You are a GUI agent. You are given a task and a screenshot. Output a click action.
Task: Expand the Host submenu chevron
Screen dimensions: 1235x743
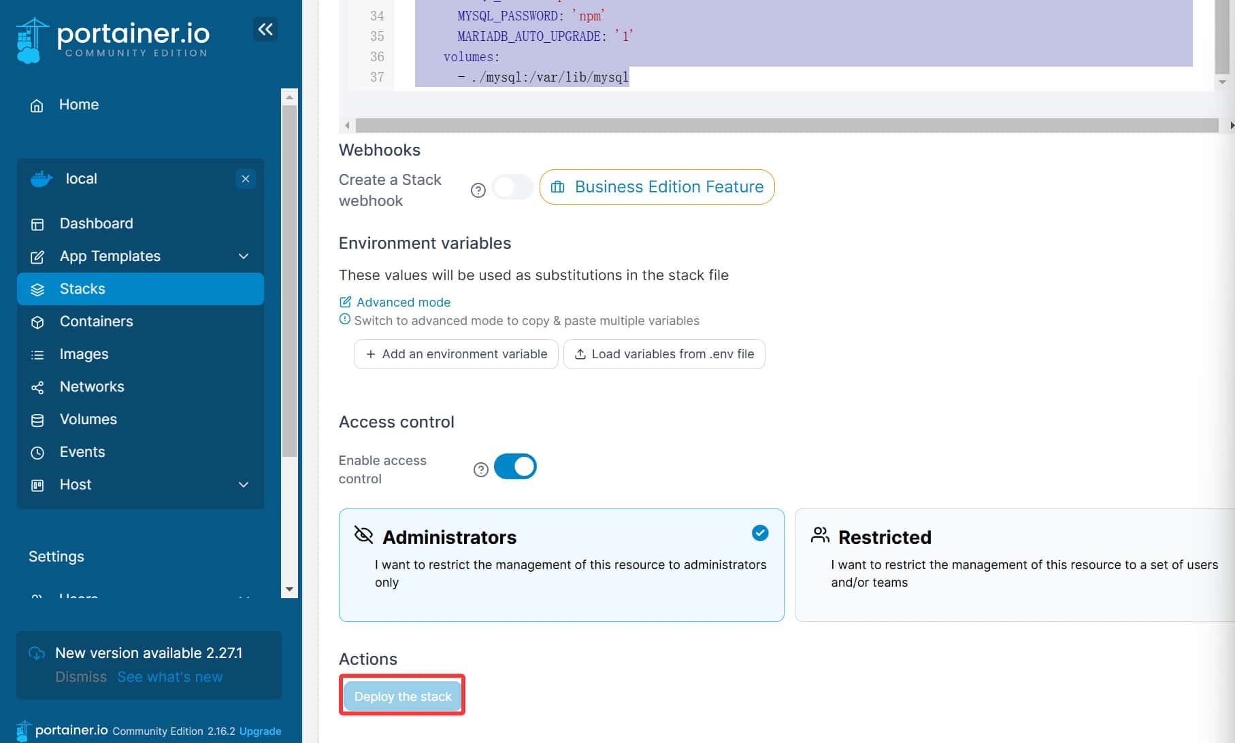pyautogui.click(x=244, y=485)
